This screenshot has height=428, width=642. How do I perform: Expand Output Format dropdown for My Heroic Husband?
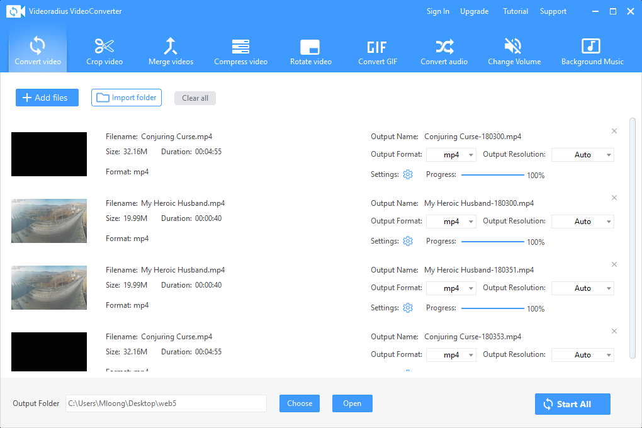point(451,221)
